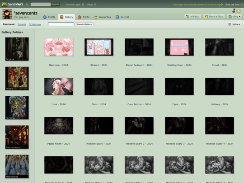Open the Browse gallery link

[x=22, y=24]
